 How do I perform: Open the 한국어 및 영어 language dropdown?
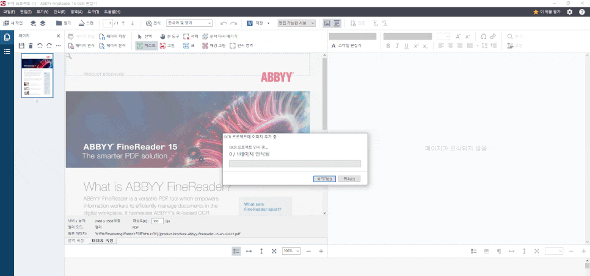point(189,23)
